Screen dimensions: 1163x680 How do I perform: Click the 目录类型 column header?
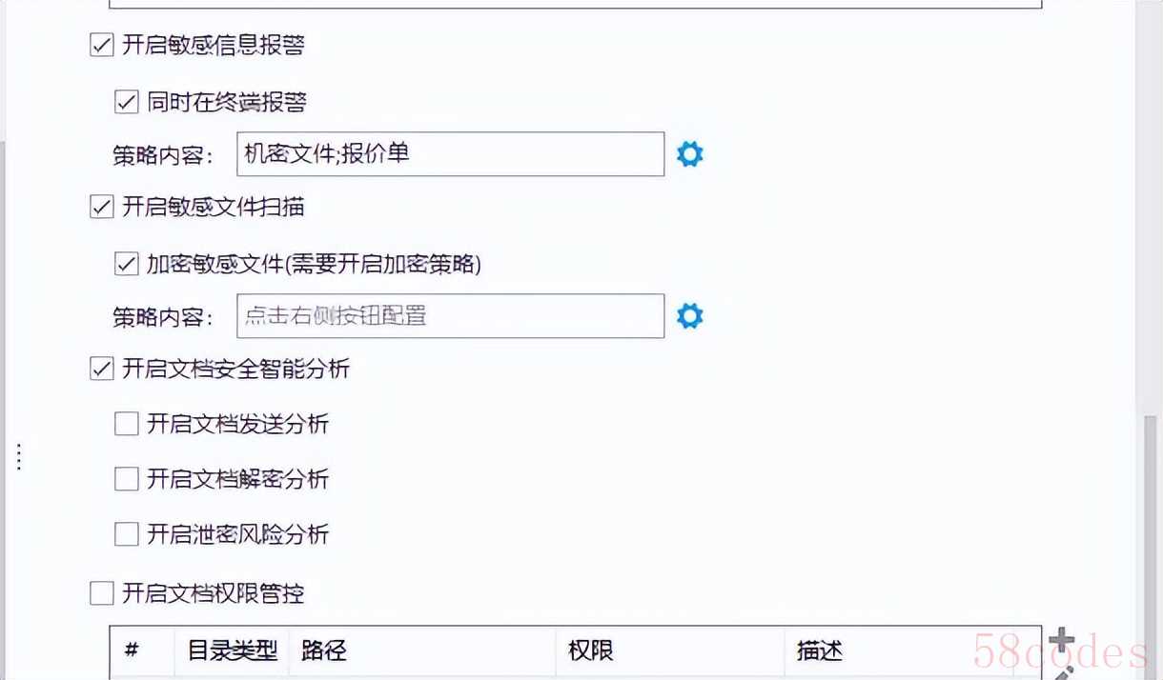[x=232, y=651]
